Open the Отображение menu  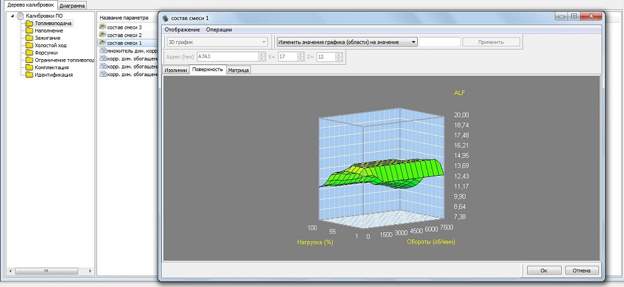(x=182, y=30)
